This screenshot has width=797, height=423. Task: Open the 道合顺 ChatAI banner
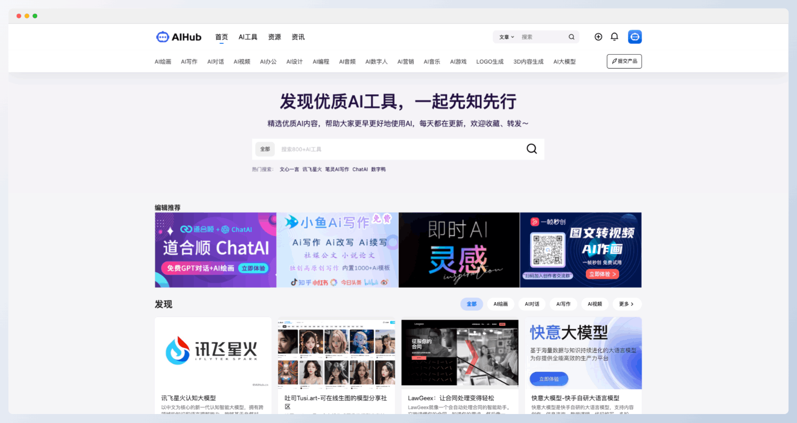216,250
